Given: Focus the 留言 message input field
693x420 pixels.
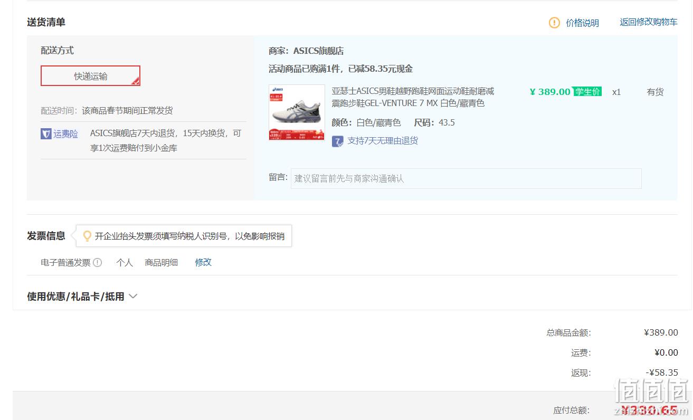Looking at the screenshot, I should pyautogui.click(x=466, y=178).
